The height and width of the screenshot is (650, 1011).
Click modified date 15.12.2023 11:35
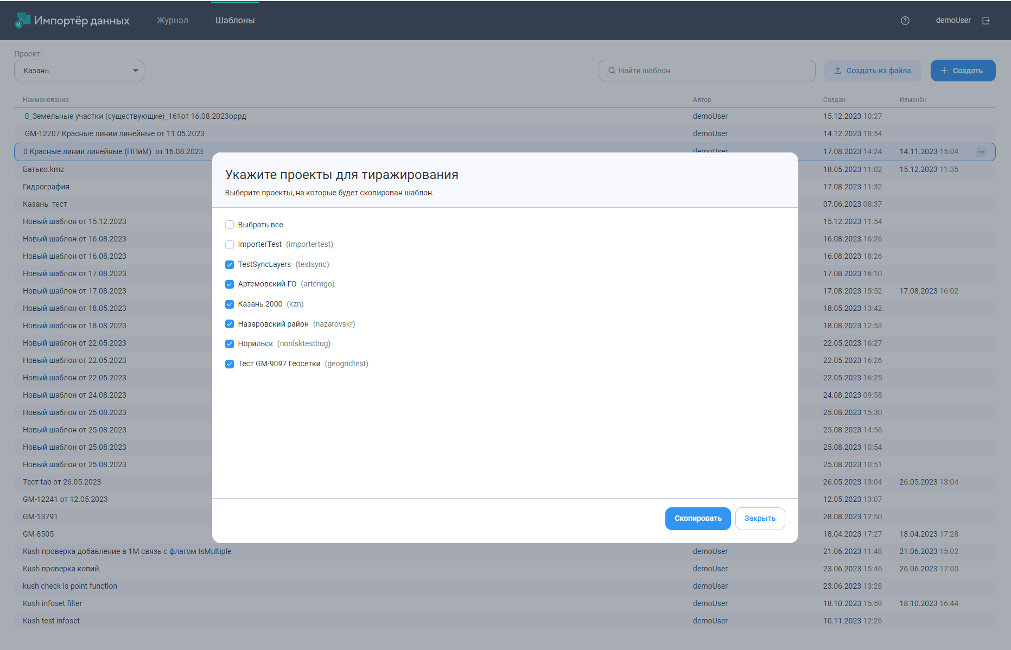929,169
